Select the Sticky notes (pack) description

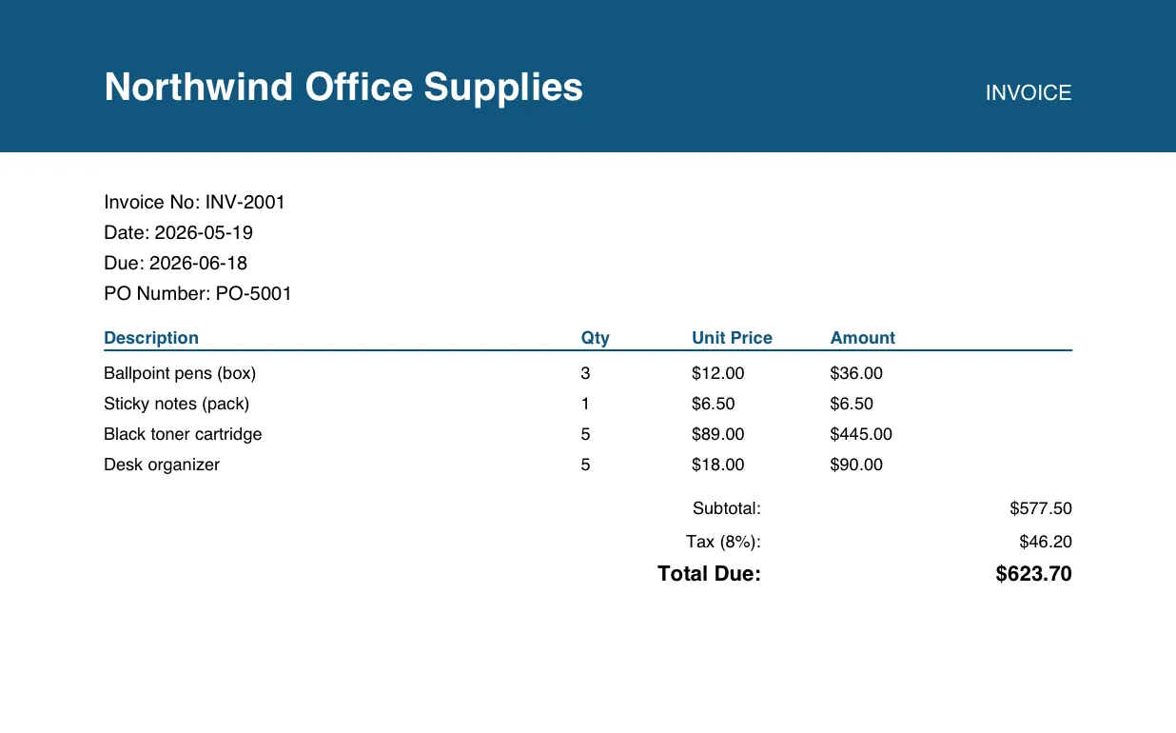coord(176,404)
